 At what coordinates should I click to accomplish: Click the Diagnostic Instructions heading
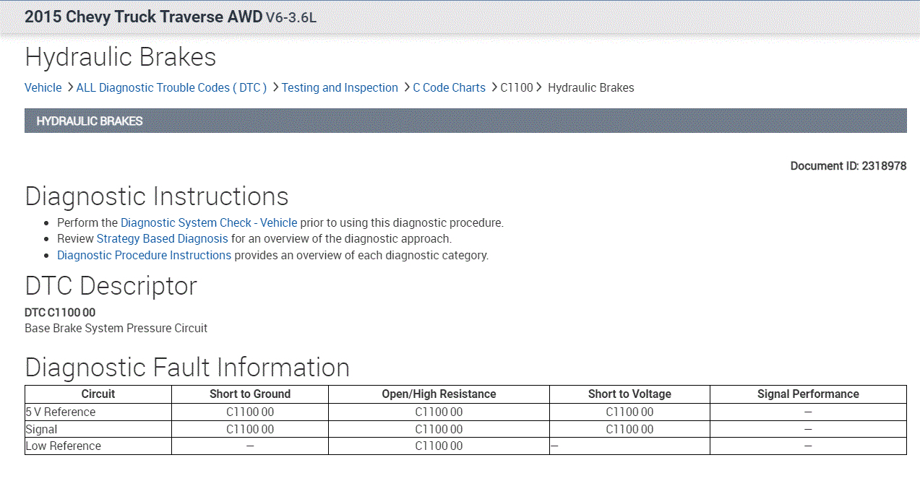point(157,196)
